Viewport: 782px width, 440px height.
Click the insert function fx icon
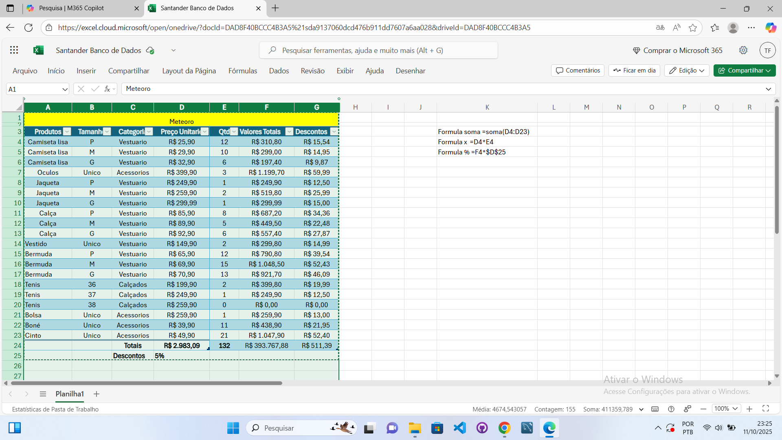107,89
